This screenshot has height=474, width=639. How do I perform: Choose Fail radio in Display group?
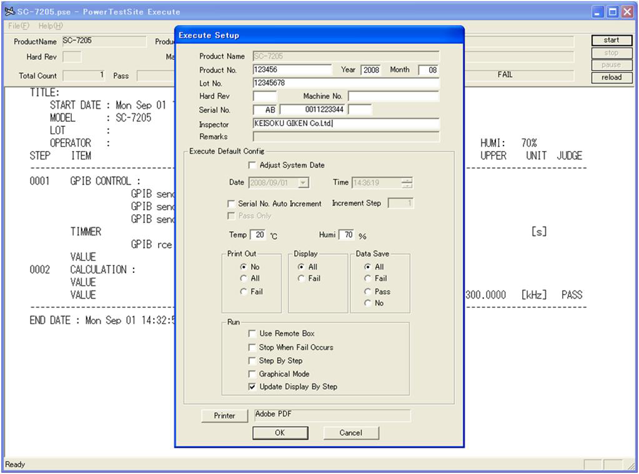pos(302,279)
